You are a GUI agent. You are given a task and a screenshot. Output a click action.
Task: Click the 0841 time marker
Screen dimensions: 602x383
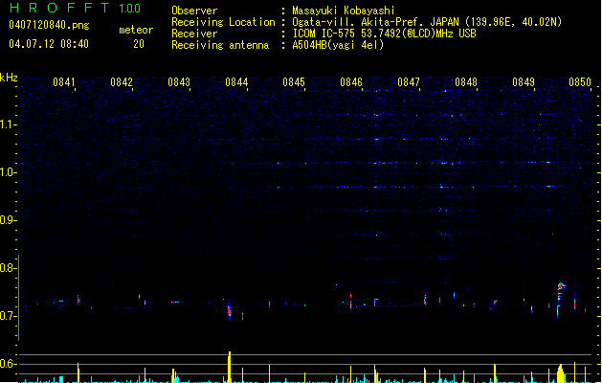[x=64, y=82]
